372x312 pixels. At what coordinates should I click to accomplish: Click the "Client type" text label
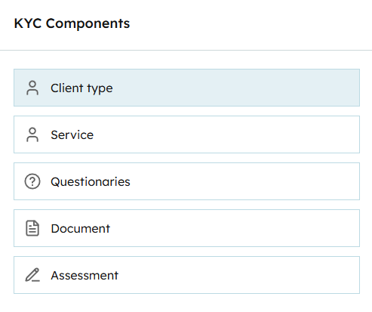tap(81, 88)
